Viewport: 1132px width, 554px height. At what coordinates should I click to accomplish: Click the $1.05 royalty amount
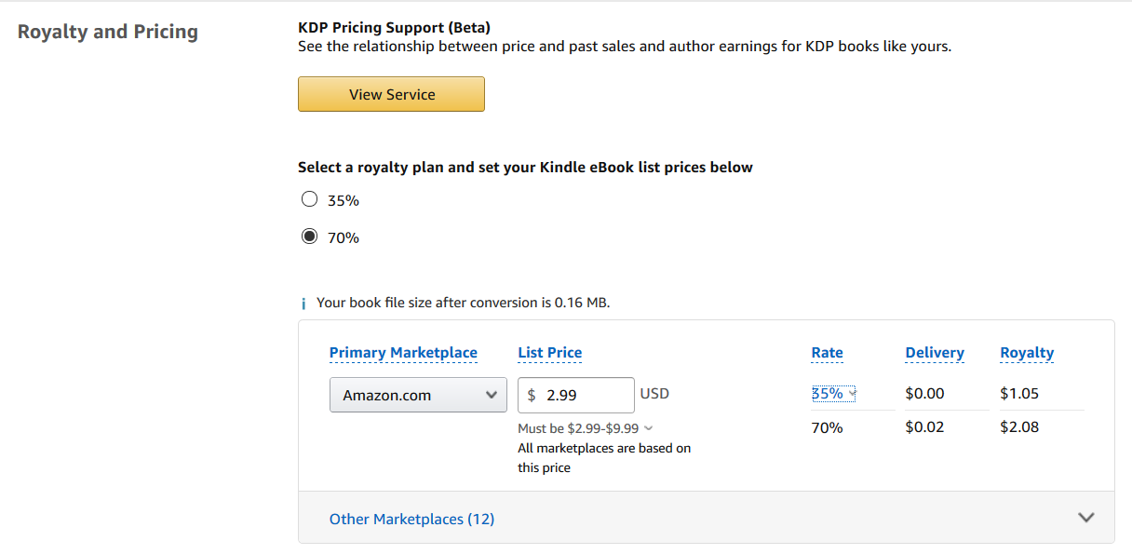click(x=1019, y=394)
